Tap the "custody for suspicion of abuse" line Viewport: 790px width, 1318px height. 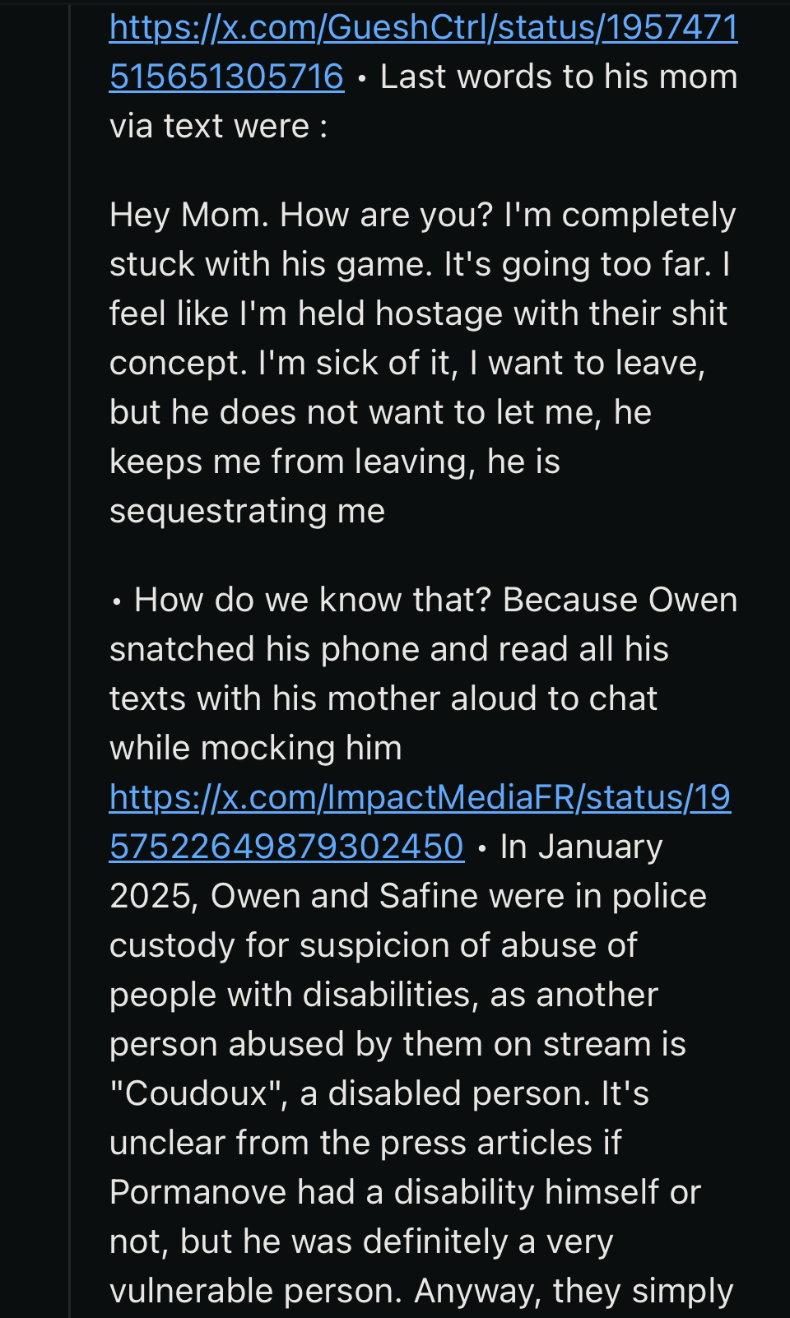[374, 945]
